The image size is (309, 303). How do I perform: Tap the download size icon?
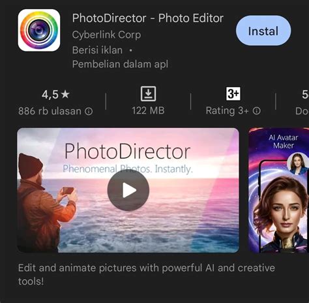[148, 94]
